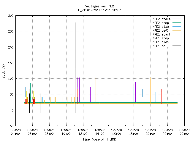Image resolution: width=190 pixels, height=142 pixels.
Task: Click the 'Time (yymmdd HH:MM)' x-axis label
Action: point(99,139)
